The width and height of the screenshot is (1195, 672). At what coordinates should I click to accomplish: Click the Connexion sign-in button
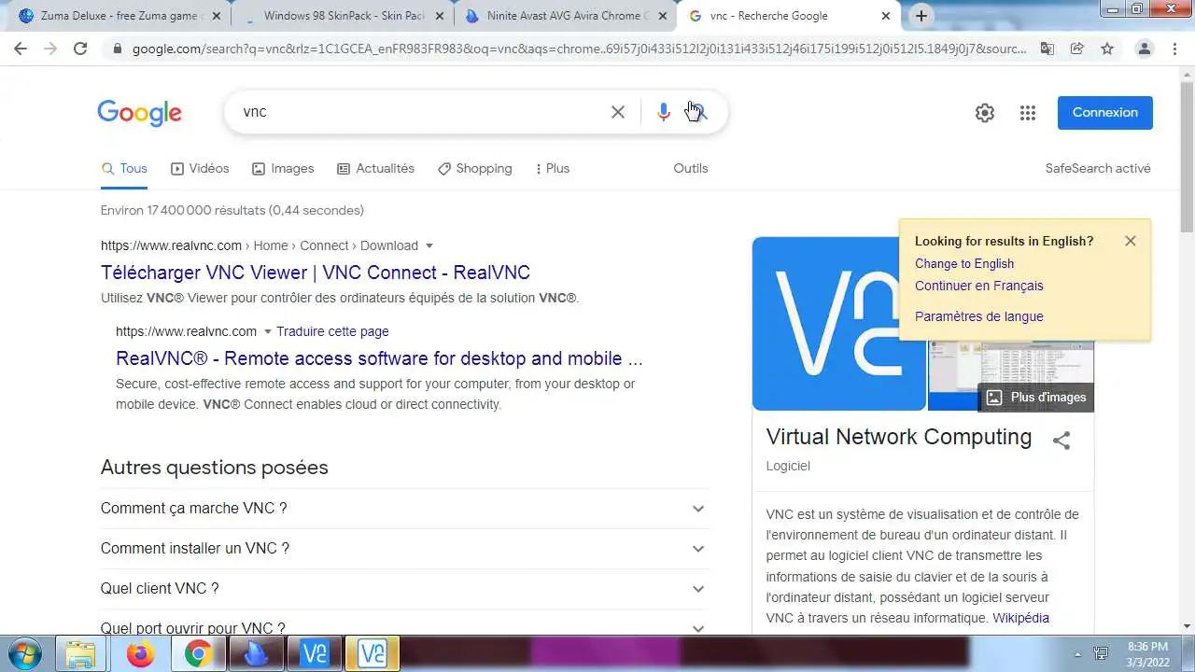coord(1105,113)
